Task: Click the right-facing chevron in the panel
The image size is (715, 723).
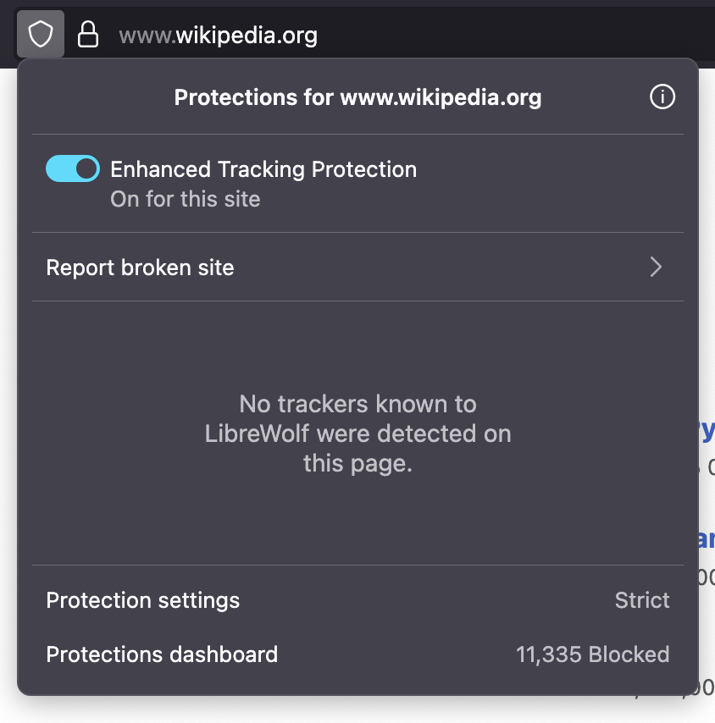Action: [655, 267]
